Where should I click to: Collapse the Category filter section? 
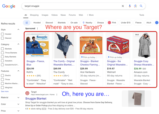pyautogui.click(x=18, y=44)
